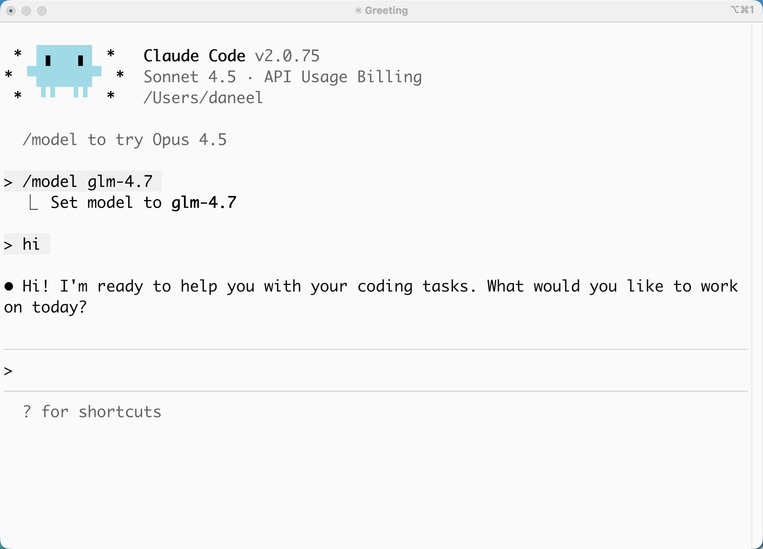Click the prompt arrow before the hi message
The width and height of the screenshot is (763, 549).
click(x=8, y=245)
